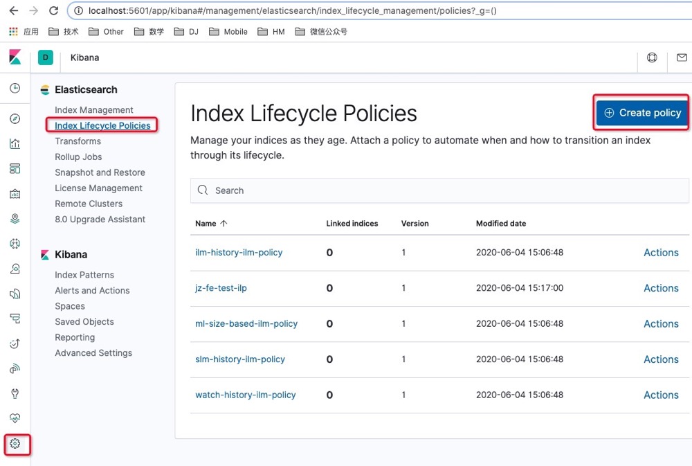Open slm-history-ilm-policy link
Image resolution: width=692 pixels, height=466 pixels.
tap(240, 359)
